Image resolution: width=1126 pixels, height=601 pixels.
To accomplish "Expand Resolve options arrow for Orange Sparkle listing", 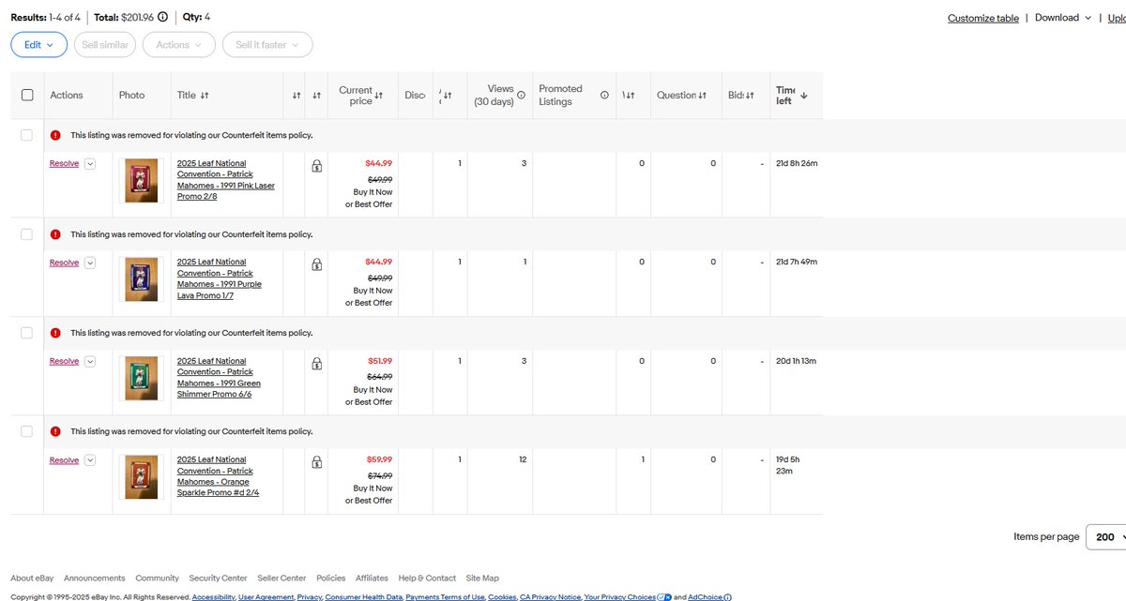I will coord(90,460).
